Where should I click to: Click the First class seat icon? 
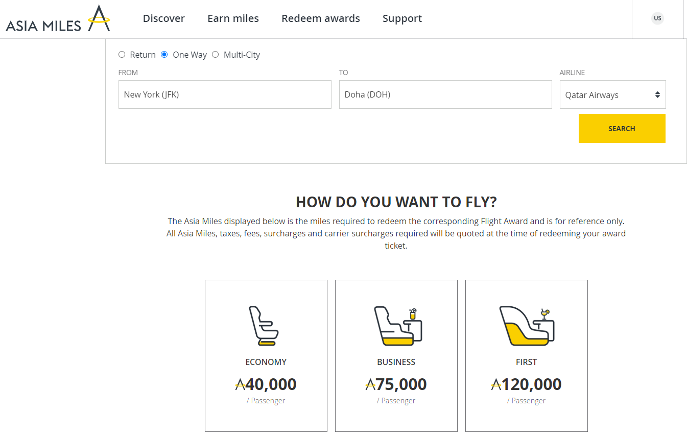[x=527, y=326]
